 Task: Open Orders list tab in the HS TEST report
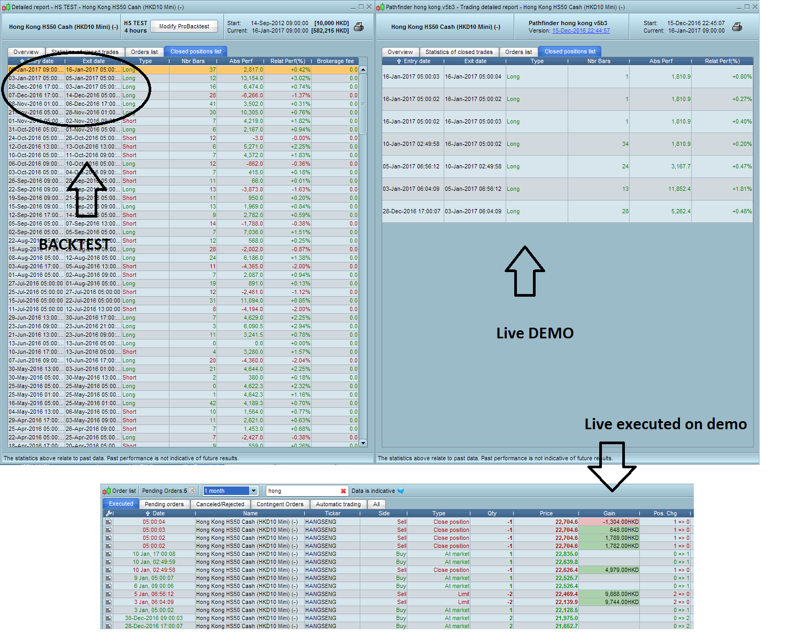(144, 52)
